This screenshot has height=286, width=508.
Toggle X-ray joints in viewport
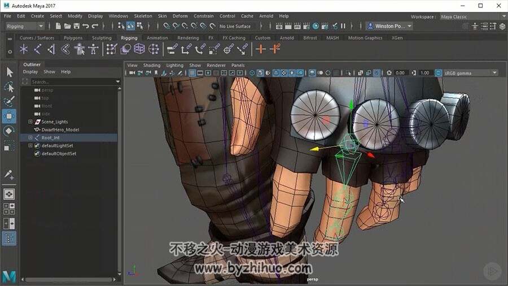coord(376,73)
